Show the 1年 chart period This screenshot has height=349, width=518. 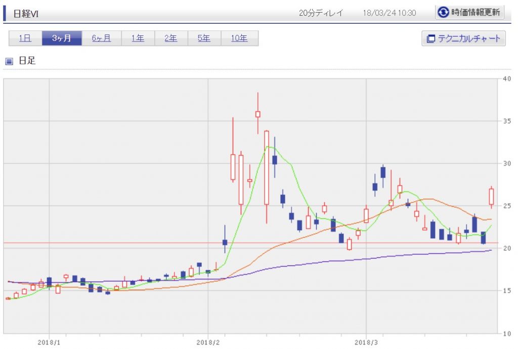pos(138,38)
